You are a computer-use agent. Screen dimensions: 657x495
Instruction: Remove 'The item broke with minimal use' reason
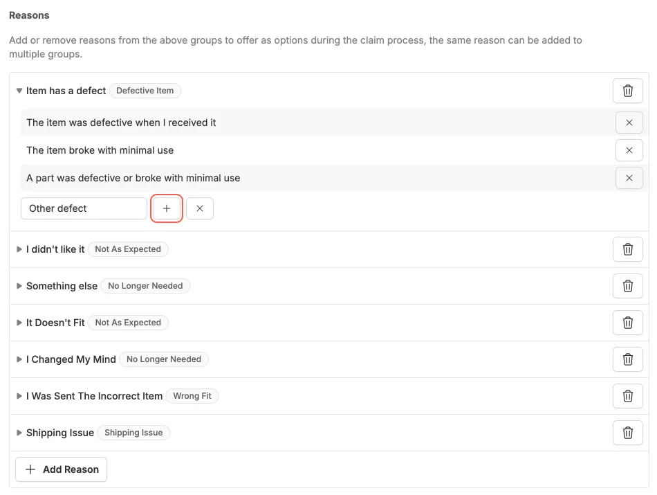(x=629, y=150)
